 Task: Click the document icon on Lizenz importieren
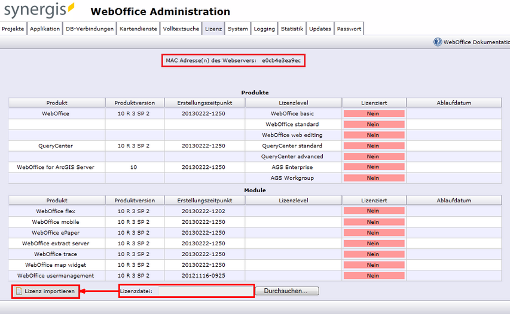(19, 291)
